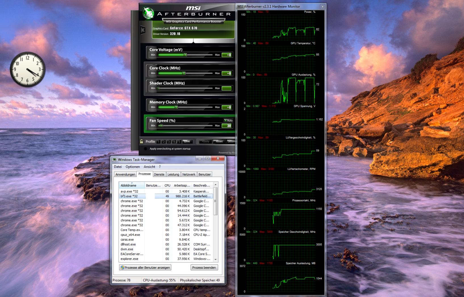Select the bf3.exe *32 process row
Screen dimensions: 464x297
[166, 196]
